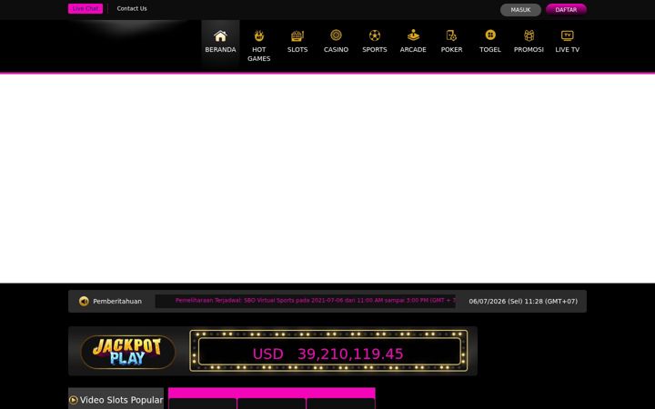Click the Hot Games flame icon
The image size is (655, 409).
click(259, 35)
